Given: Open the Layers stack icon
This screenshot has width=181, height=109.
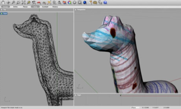Looking at the screenshot, I should pos(64,2).
